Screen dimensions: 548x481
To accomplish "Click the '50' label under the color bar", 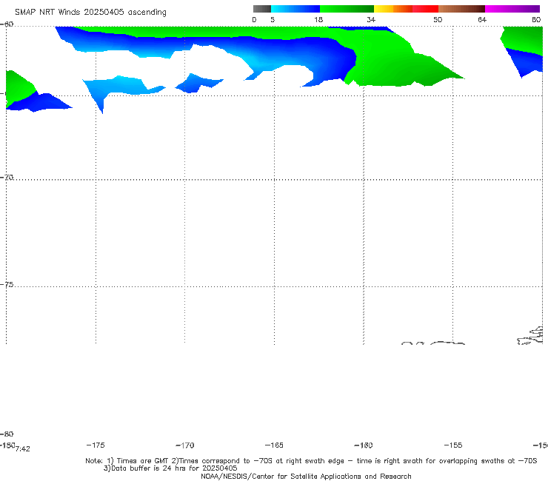I will tap(438, 20).
